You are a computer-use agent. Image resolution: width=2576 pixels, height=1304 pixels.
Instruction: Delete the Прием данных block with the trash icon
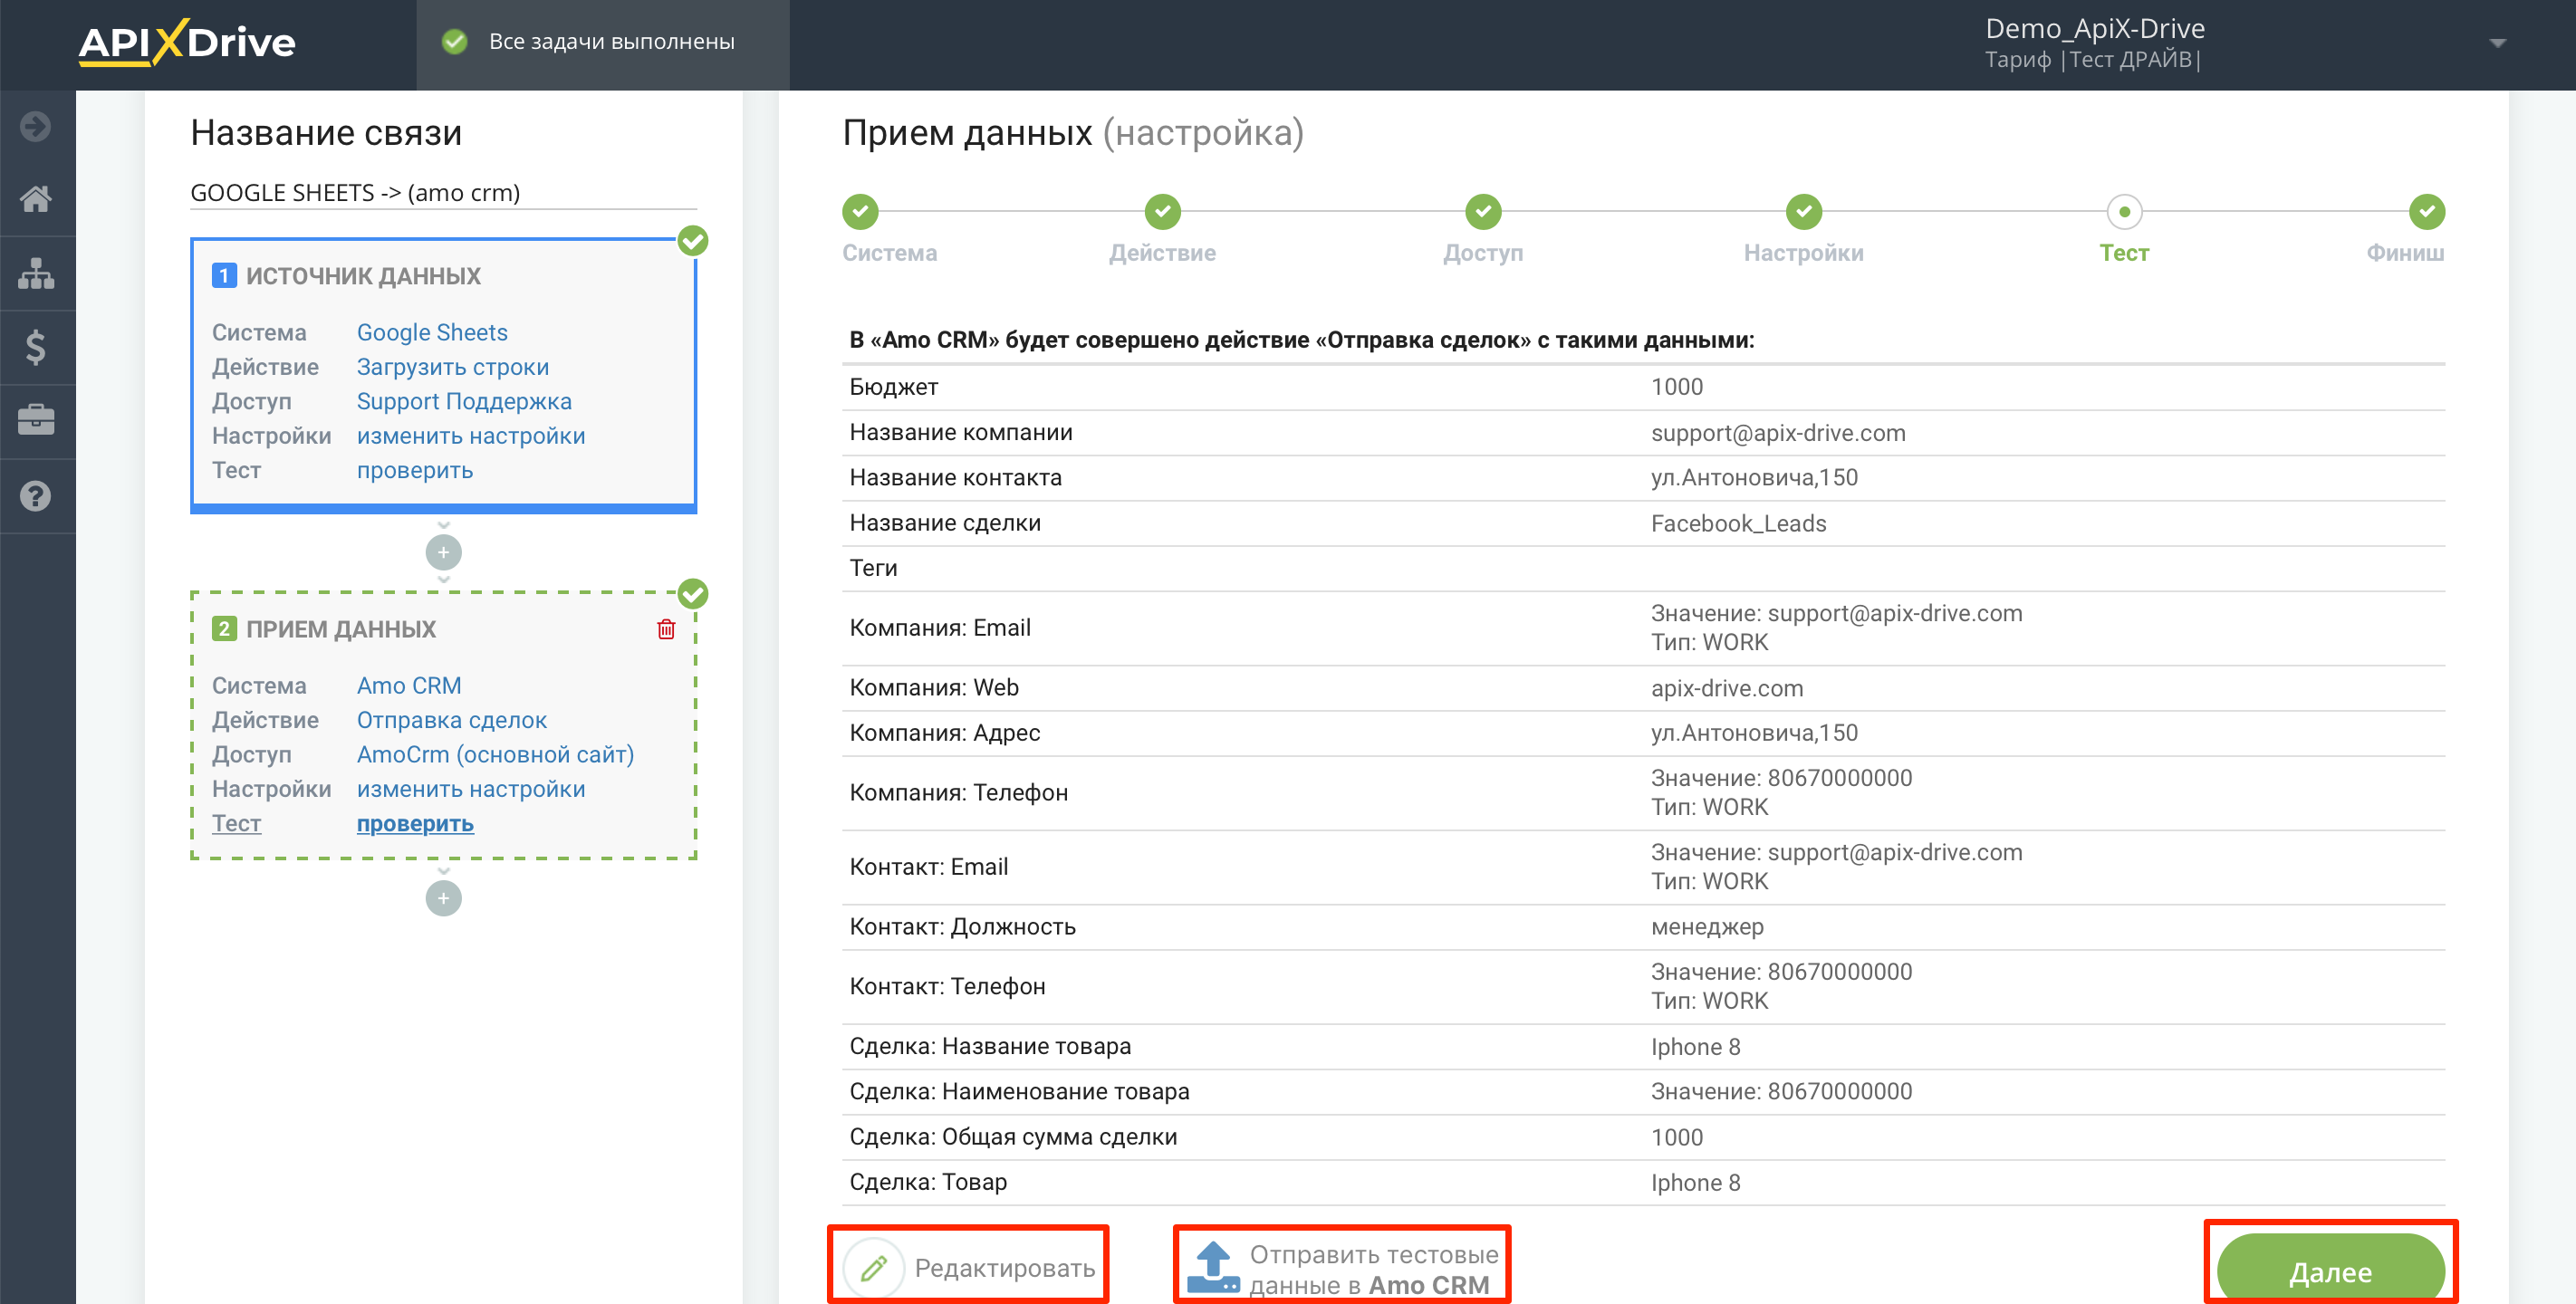(666, 629)
